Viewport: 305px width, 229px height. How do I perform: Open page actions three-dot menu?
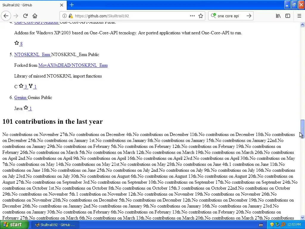[192, 16]
